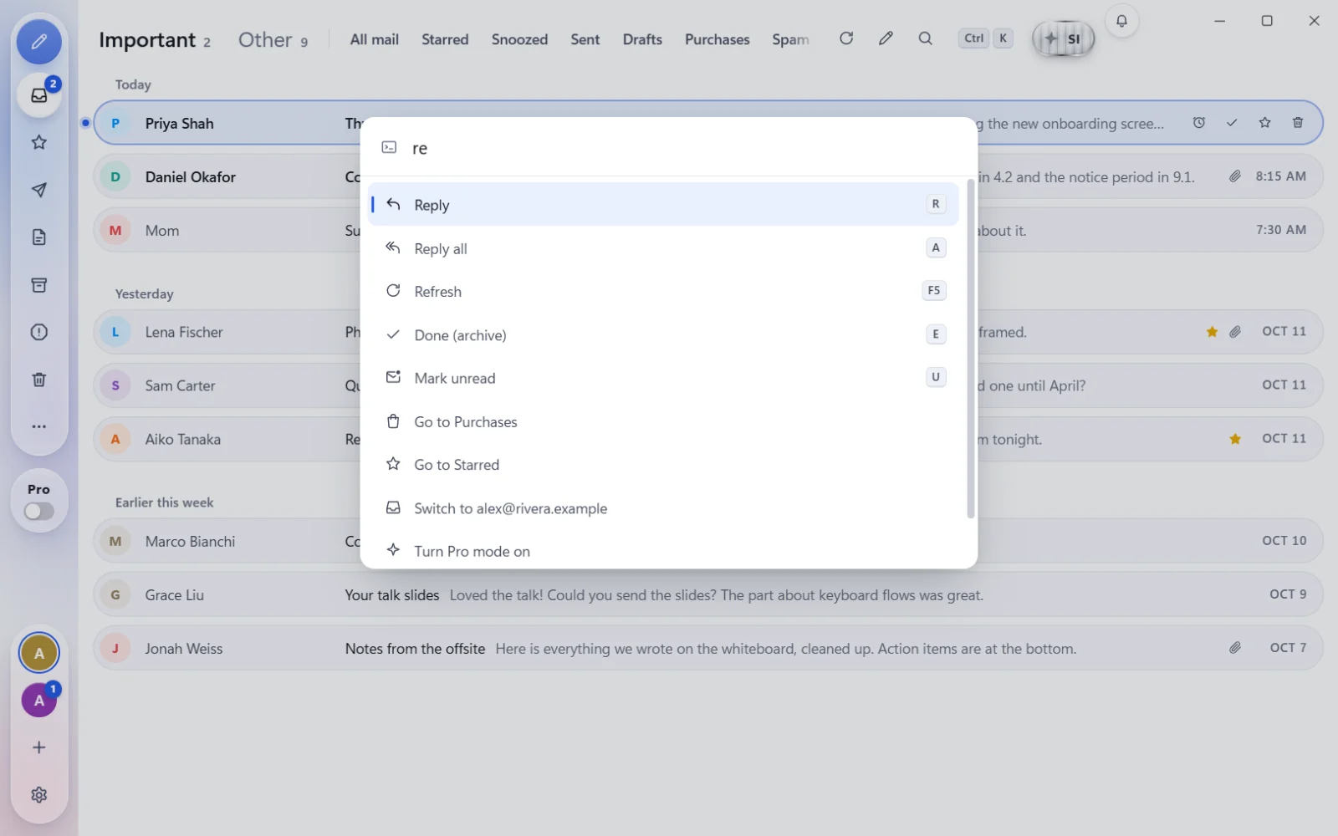Select the Turn Pro mode on command
Viewport: 1338px width, 836px height.
(x=663, y=551)
